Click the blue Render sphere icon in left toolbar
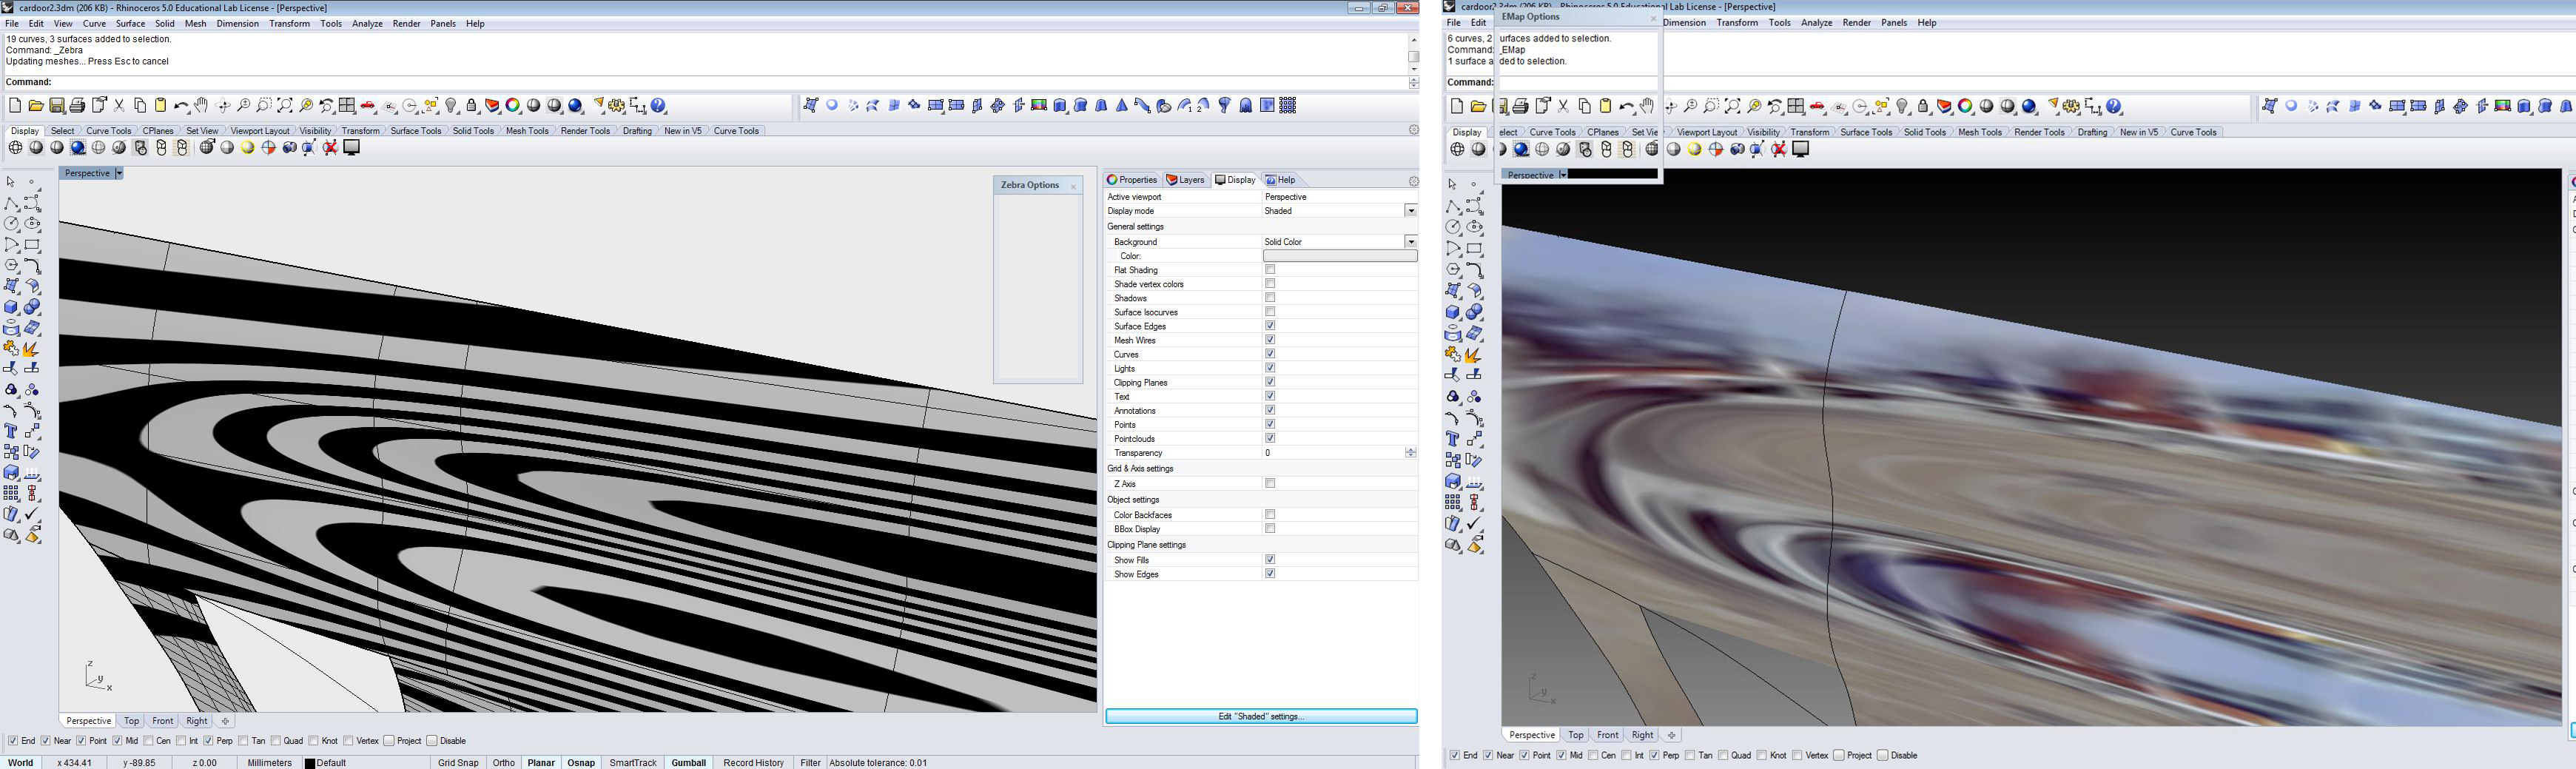2576x769 pixels. (576, 105)
